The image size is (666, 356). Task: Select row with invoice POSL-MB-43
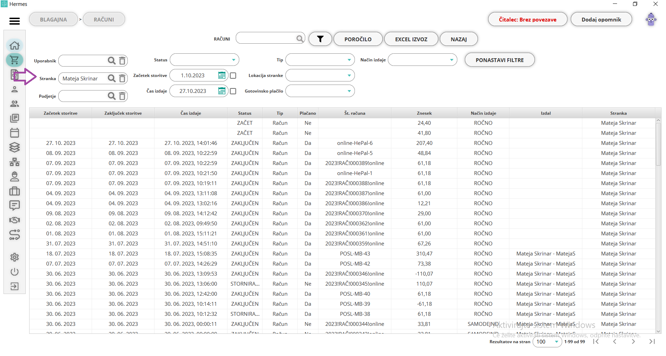tap(342, 253)
